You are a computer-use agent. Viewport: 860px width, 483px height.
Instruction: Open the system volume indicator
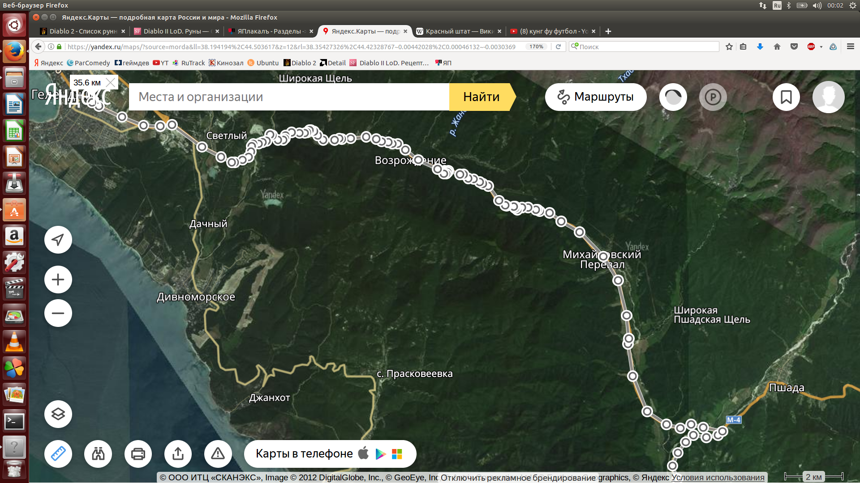(817, 5)
